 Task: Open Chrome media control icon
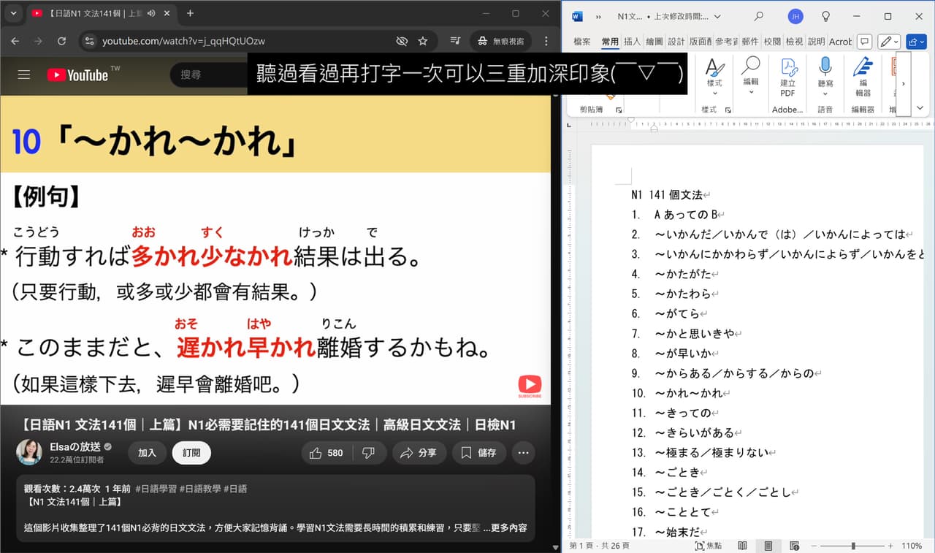pyautogui.click(x=455, y=41)
